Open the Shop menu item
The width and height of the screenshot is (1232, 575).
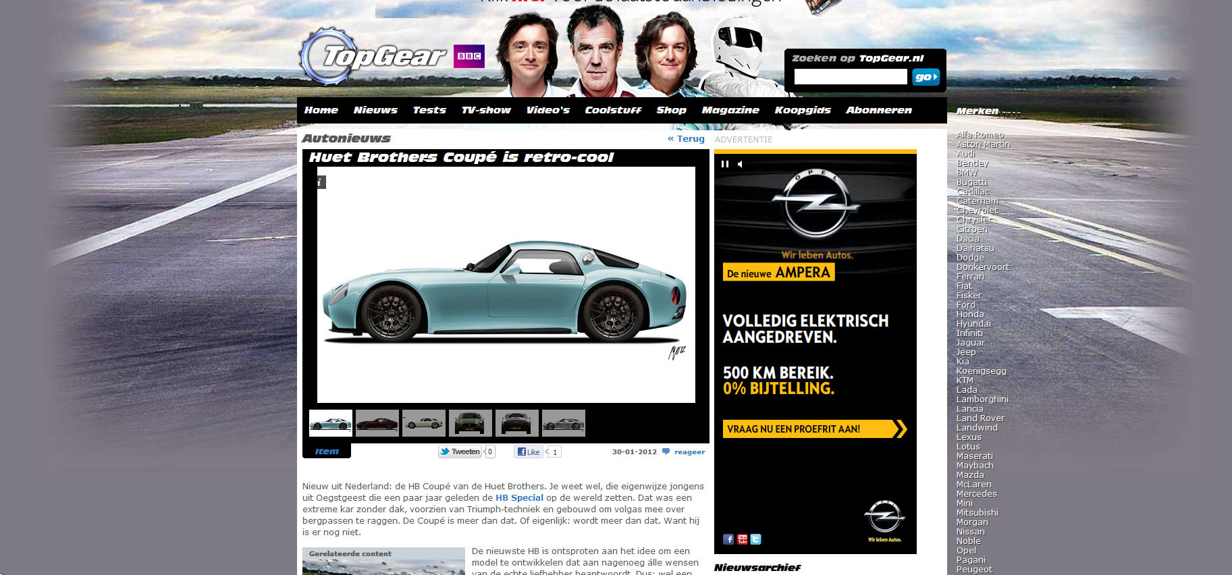tap(672, 110)
